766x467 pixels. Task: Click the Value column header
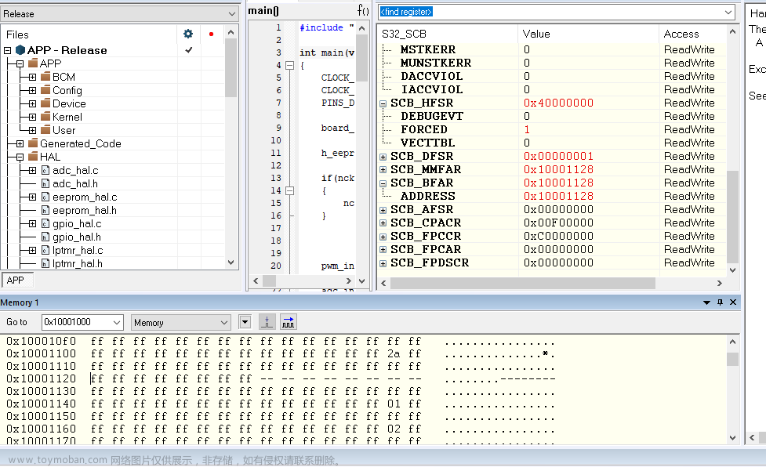536,34
